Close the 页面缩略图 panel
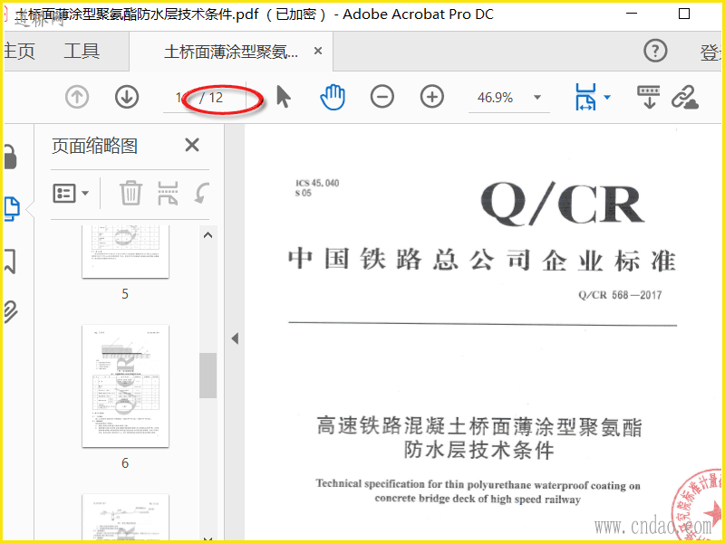725x543 pixels. coord(192,145)
